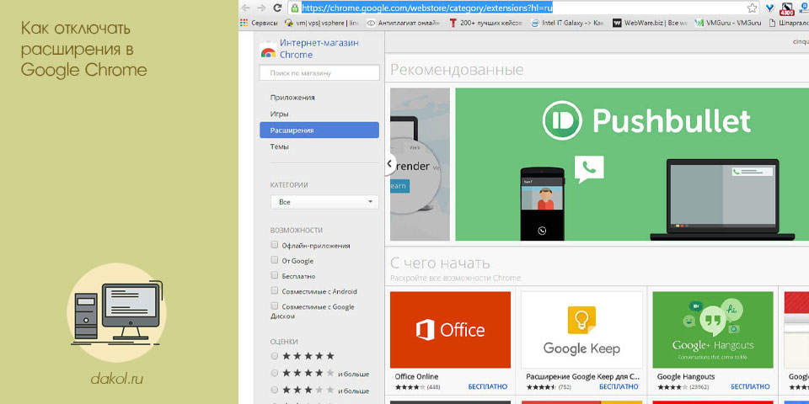This screenshot has height=404, width=809.
Task: Click the Office Online title text
Action: tap(416, 377)
